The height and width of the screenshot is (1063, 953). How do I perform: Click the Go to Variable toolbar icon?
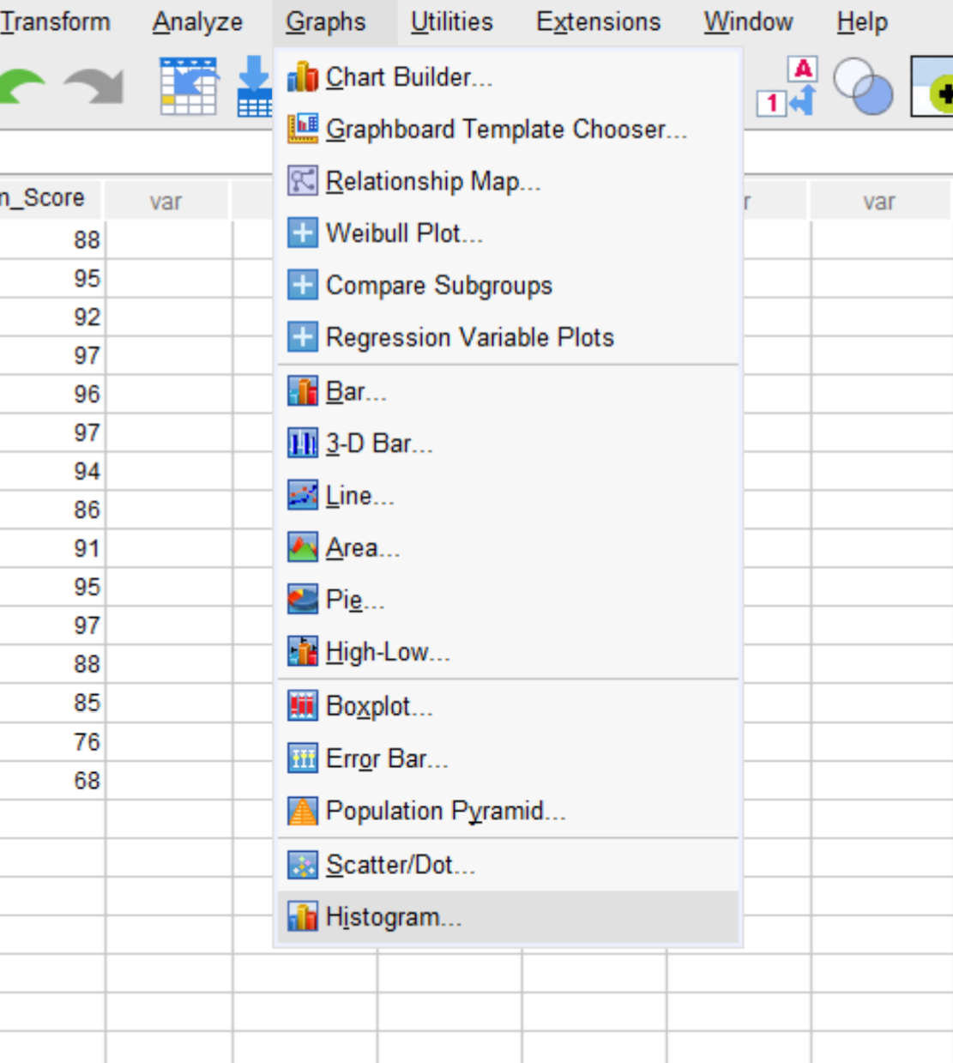(255, 86)
